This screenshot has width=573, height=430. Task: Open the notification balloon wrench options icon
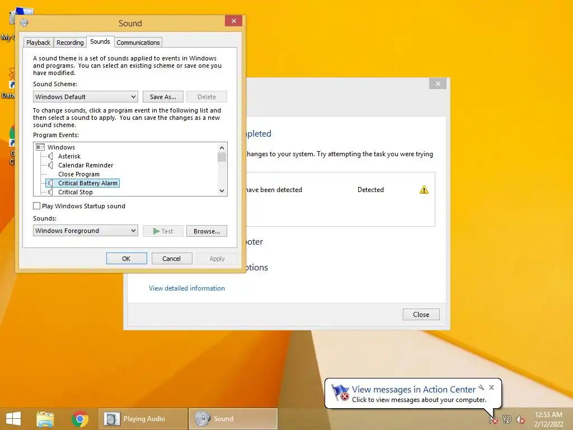pyautogui.click(x=482, y=387)
